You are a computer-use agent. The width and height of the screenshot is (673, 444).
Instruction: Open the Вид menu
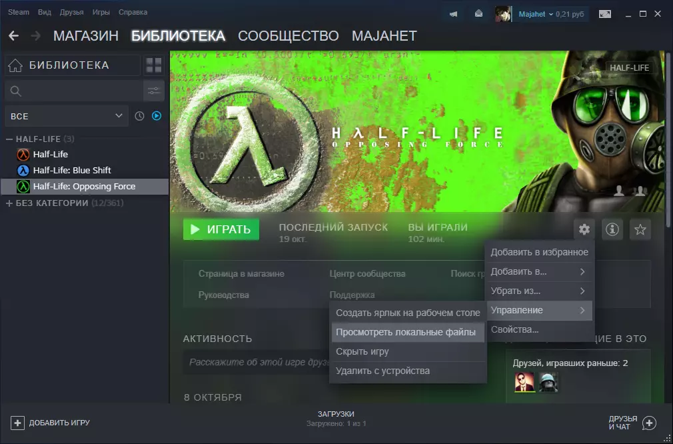(x=45, y=12)
